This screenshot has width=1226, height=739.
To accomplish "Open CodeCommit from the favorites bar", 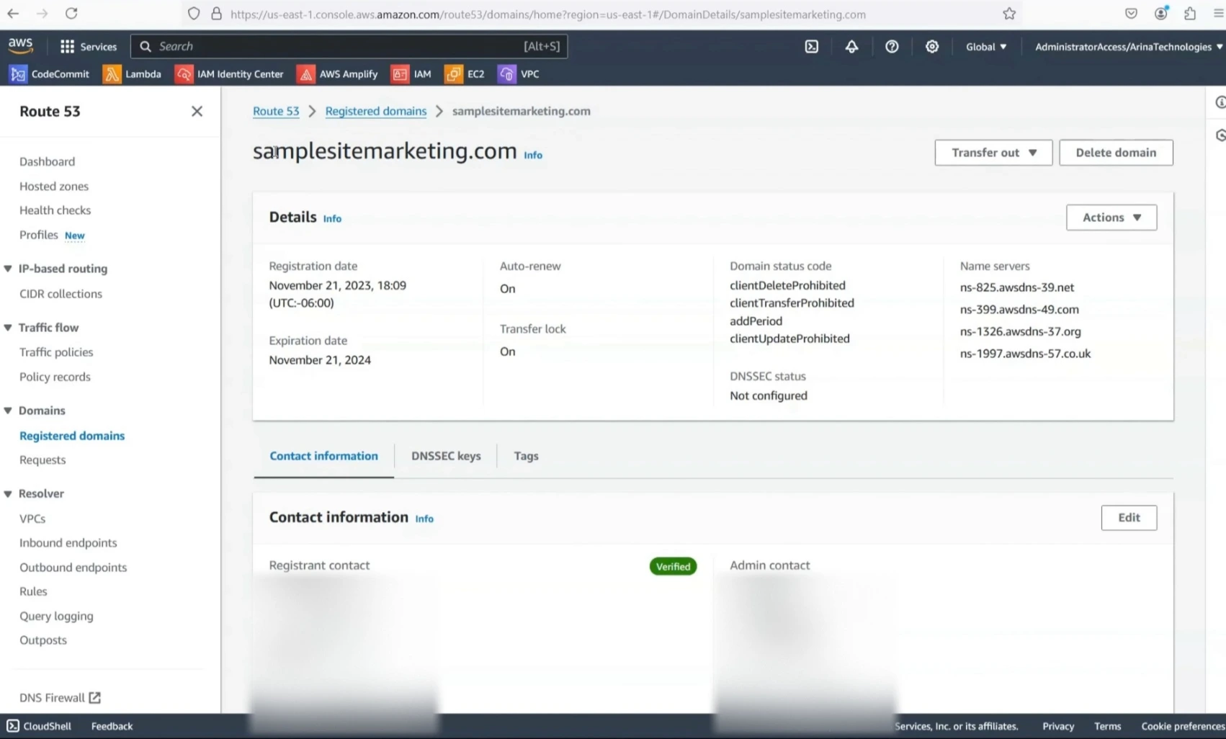I will (x=49, y=73).
